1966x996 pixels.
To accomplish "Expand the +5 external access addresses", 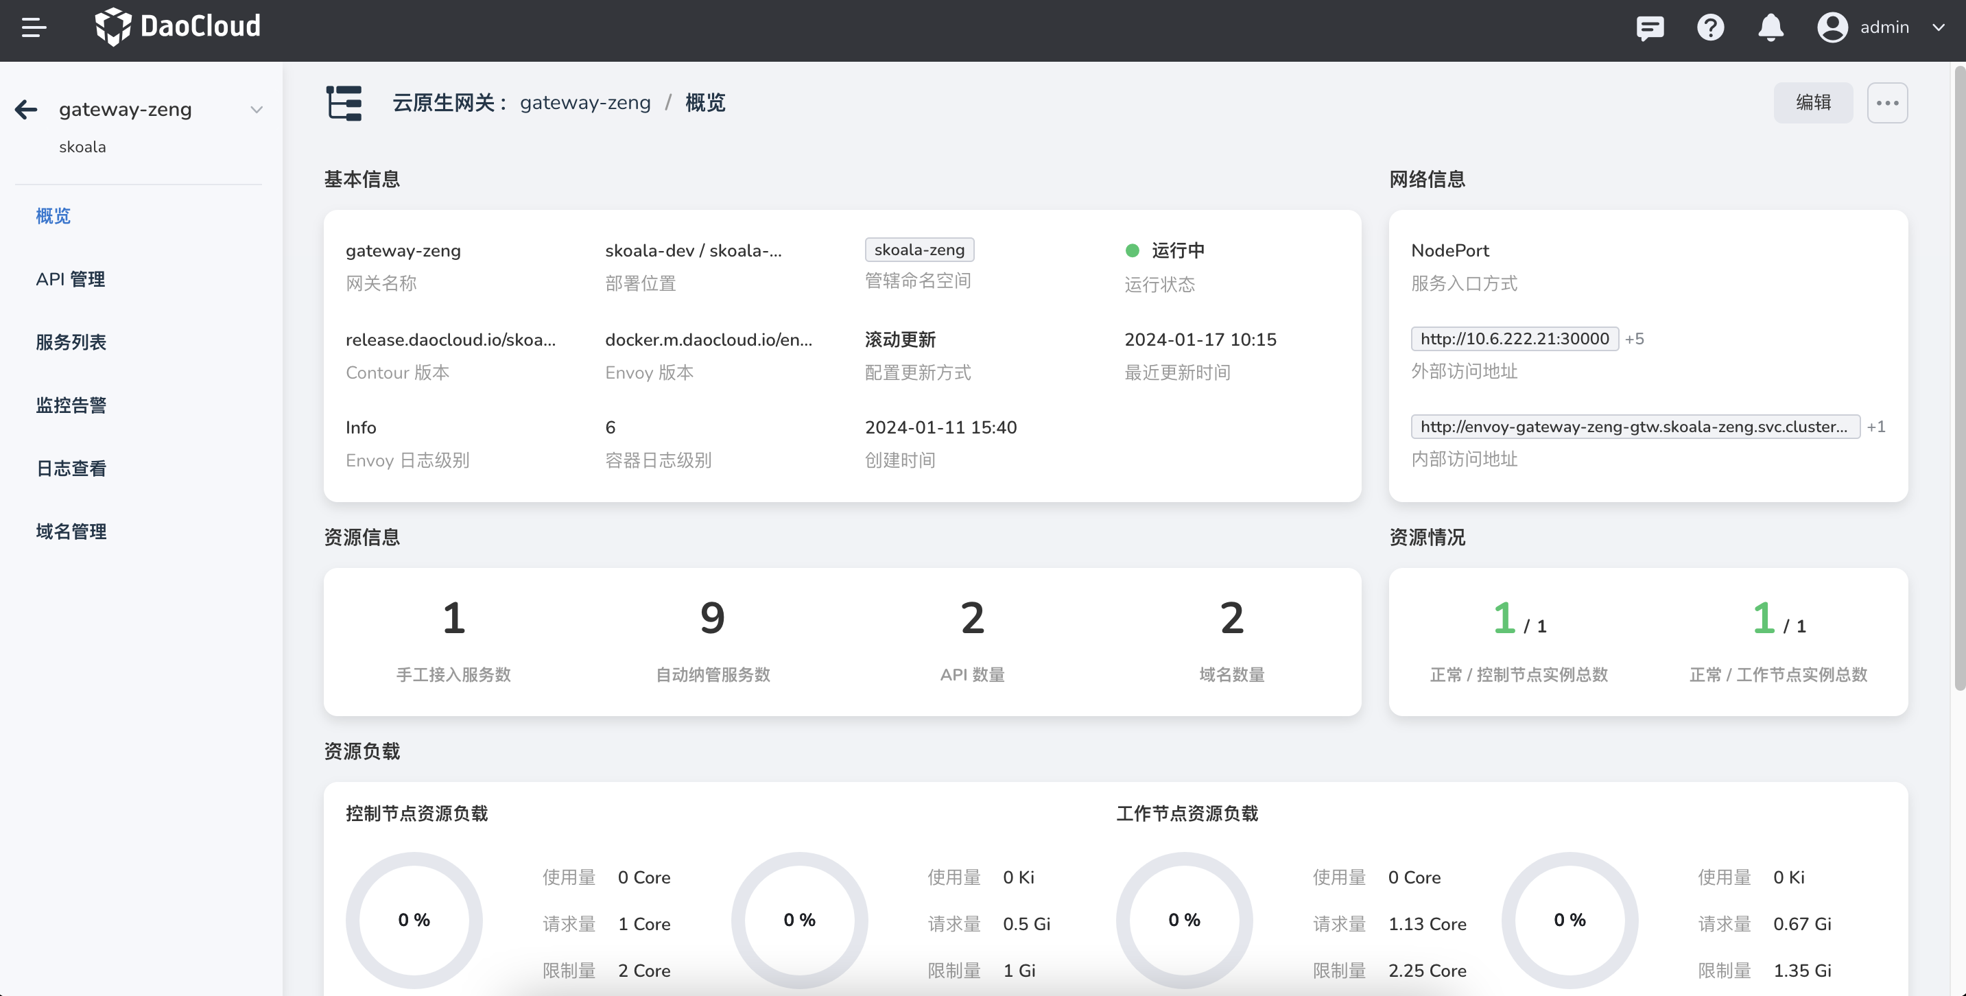I will click(x=1635, y=339).
